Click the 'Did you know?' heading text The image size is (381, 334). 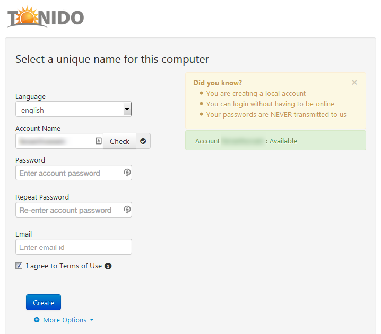tap(218, 83)
